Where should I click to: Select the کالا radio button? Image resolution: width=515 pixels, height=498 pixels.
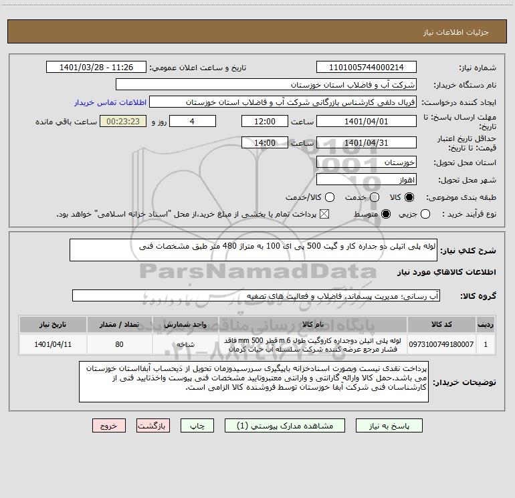pyautogui.click(x=409, y=197)
